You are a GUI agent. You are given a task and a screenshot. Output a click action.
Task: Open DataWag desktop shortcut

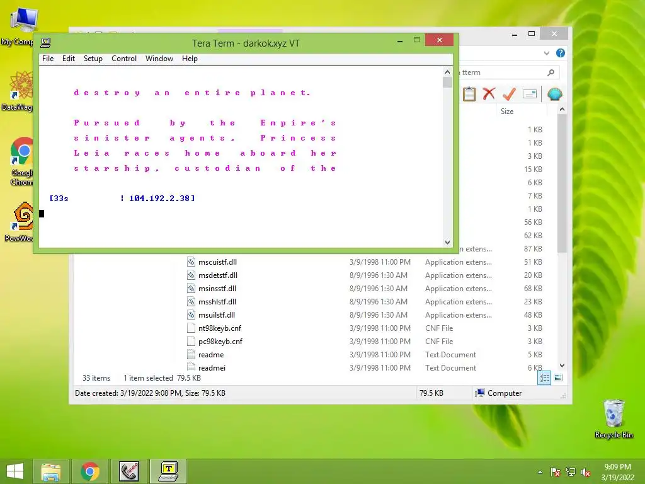(18, 91)
